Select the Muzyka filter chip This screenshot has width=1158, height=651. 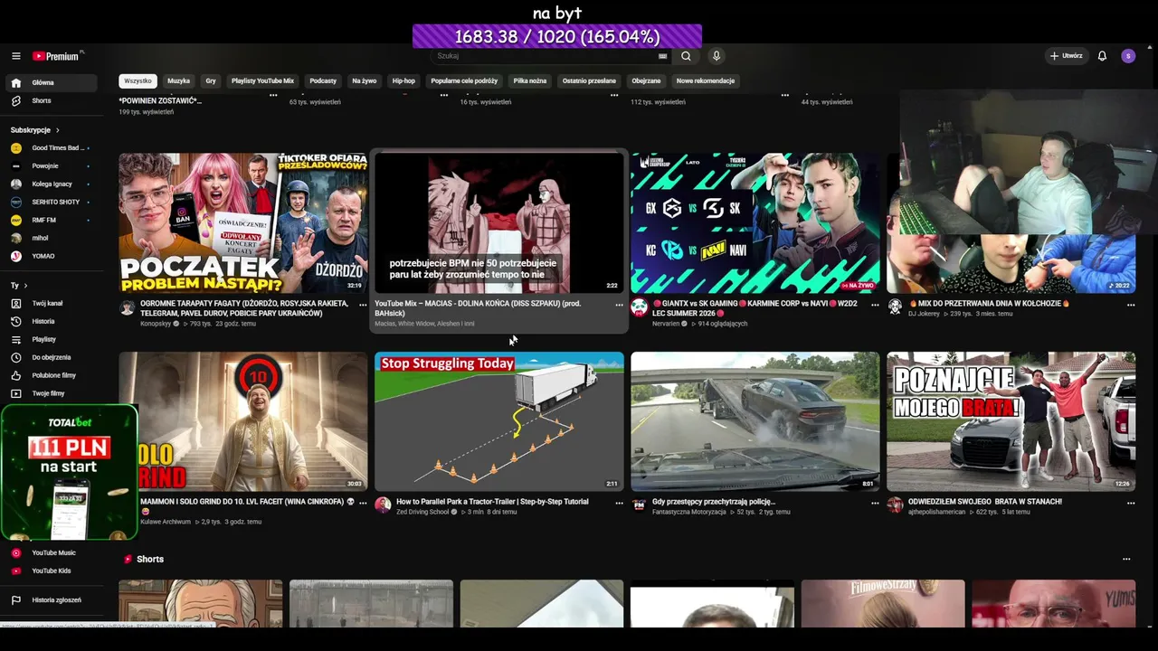(x=178, y=80)
